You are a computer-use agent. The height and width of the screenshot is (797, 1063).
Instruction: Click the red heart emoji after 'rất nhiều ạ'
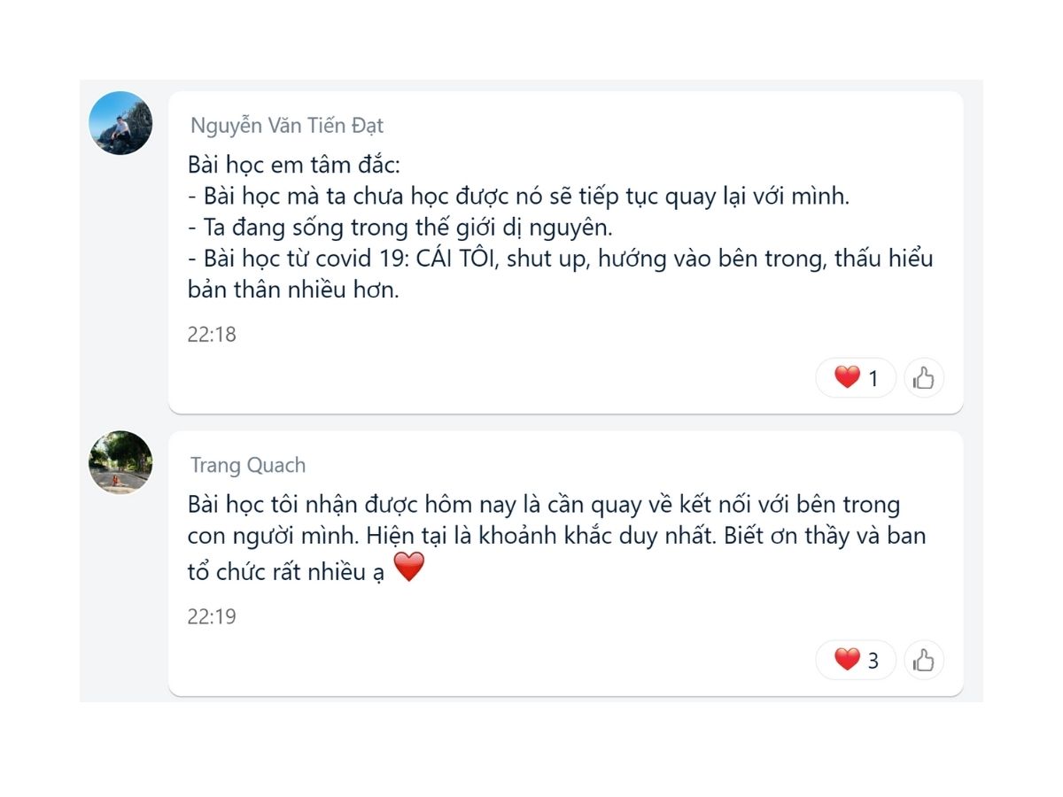[x=409, y=568]
